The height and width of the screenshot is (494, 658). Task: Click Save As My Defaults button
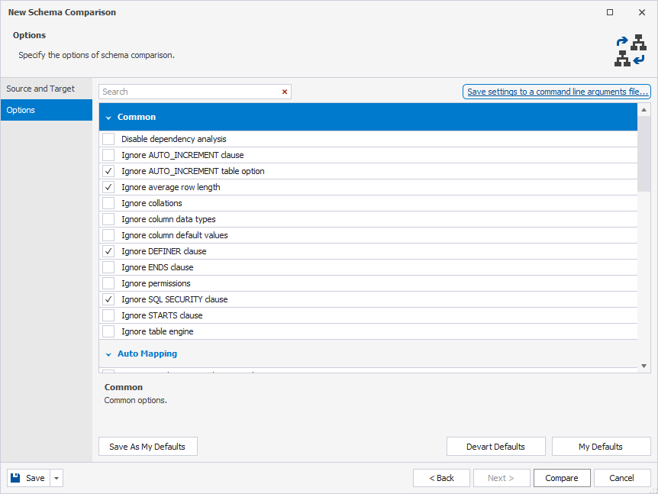pyautogui.click(x=148, y=447)
